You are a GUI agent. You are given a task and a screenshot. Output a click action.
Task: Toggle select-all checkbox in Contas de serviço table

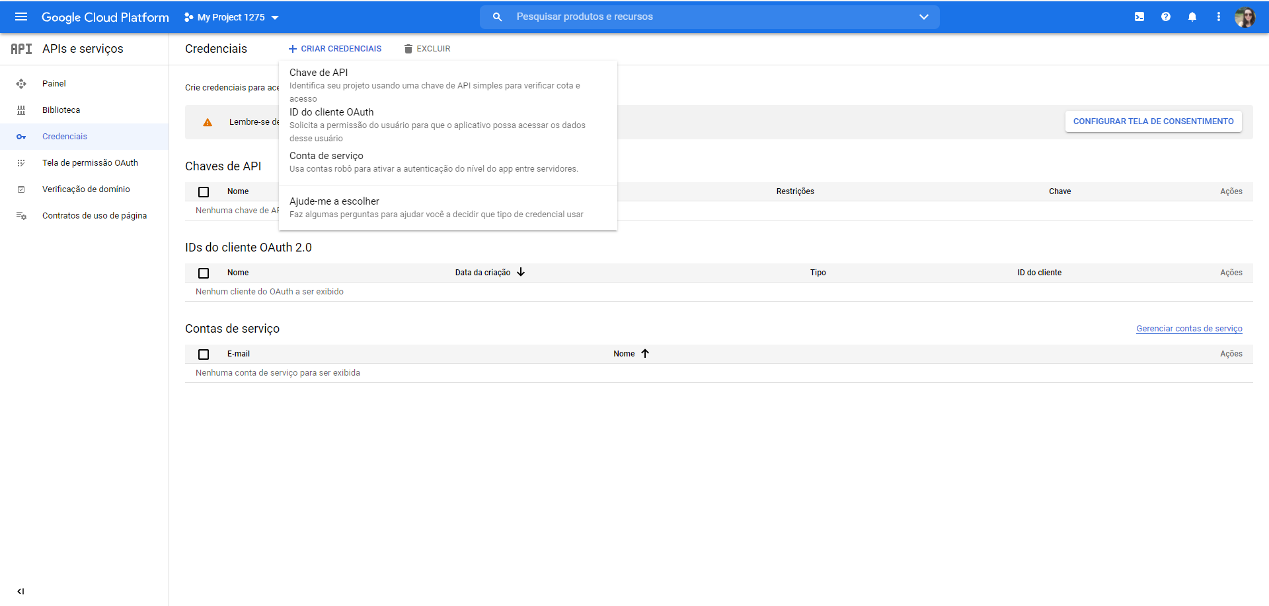point(204,354)
